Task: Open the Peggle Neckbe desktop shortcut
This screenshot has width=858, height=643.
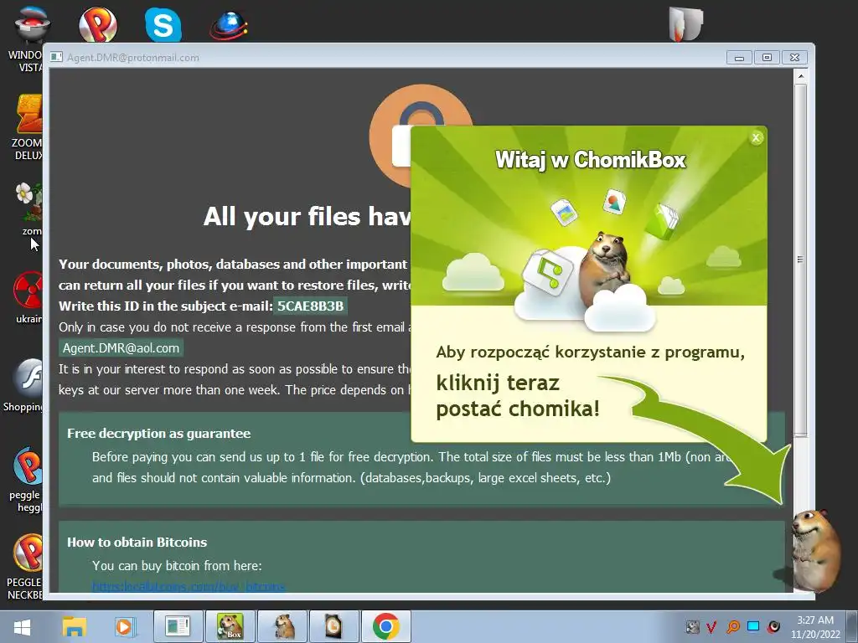Action: (26, 567)
